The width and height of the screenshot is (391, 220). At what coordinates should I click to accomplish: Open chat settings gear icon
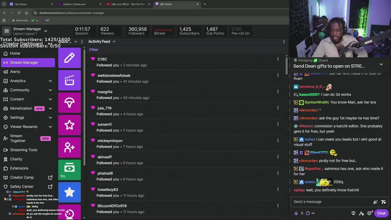369,213
